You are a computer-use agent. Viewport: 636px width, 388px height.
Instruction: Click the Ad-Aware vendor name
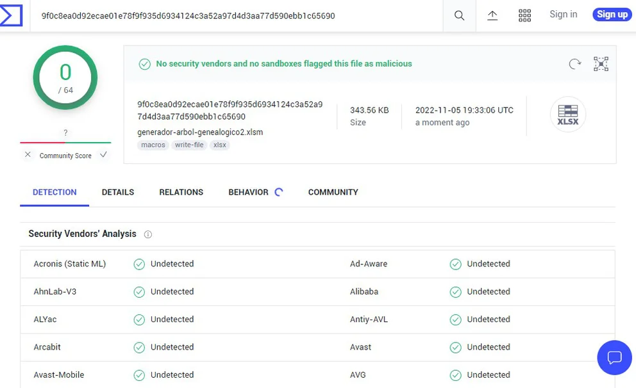pos(369,264)
